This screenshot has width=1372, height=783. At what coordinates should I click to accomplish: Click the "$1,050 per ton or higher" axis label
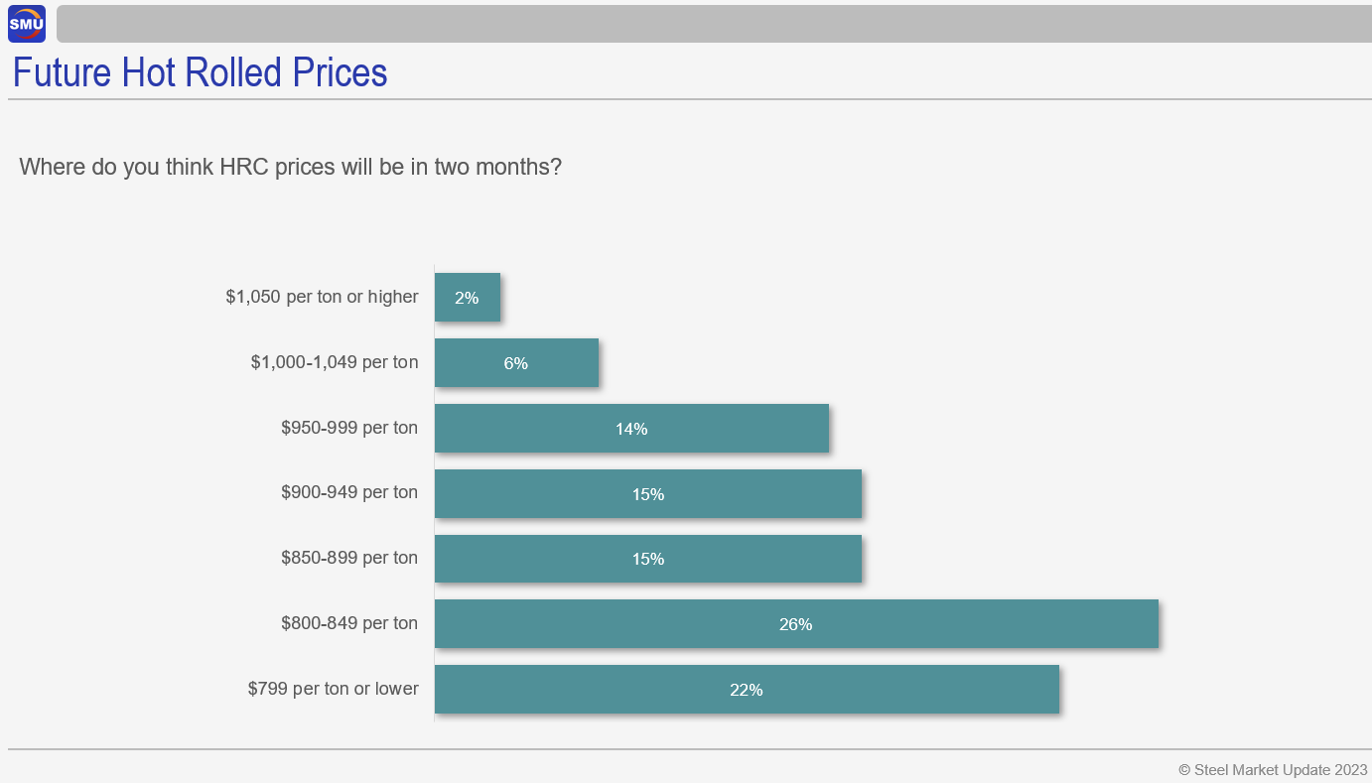point(322,297)
